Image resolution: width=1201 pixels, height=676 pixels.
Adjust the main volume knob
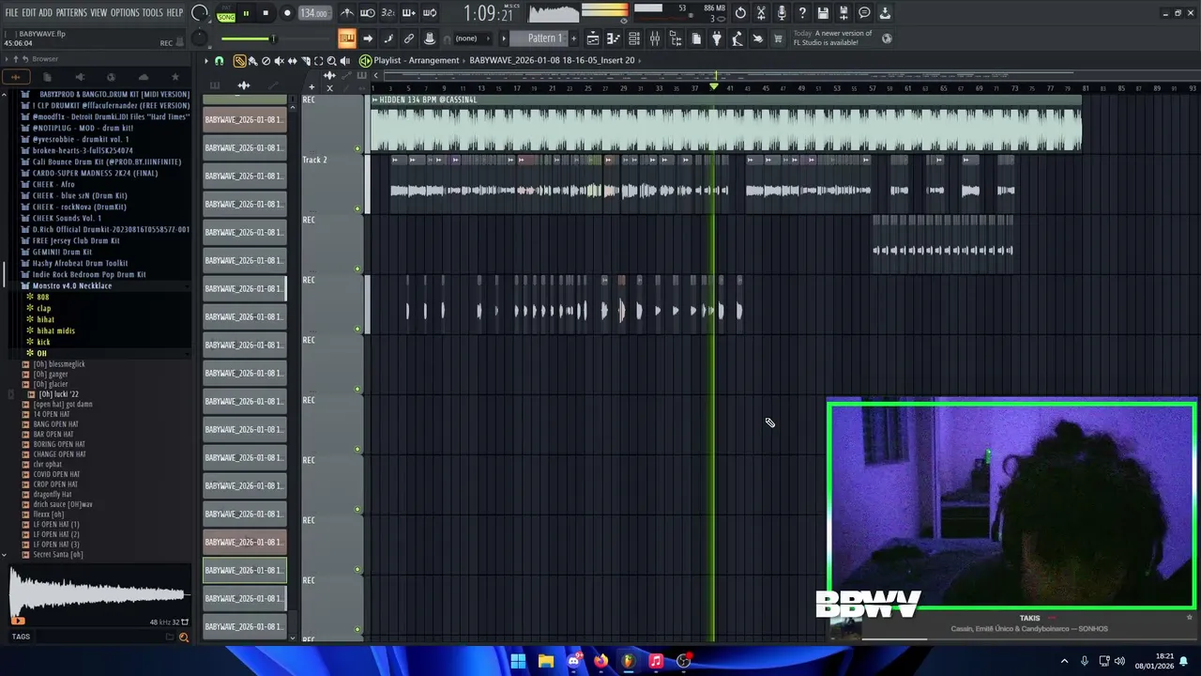(199, 13)
